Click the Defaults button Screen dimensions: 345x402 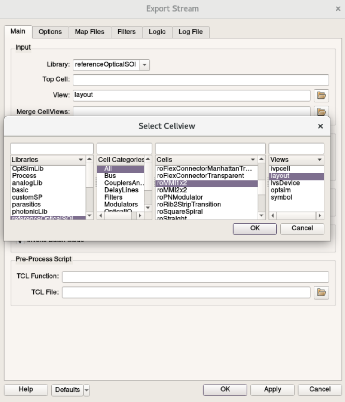click(67, 390)
